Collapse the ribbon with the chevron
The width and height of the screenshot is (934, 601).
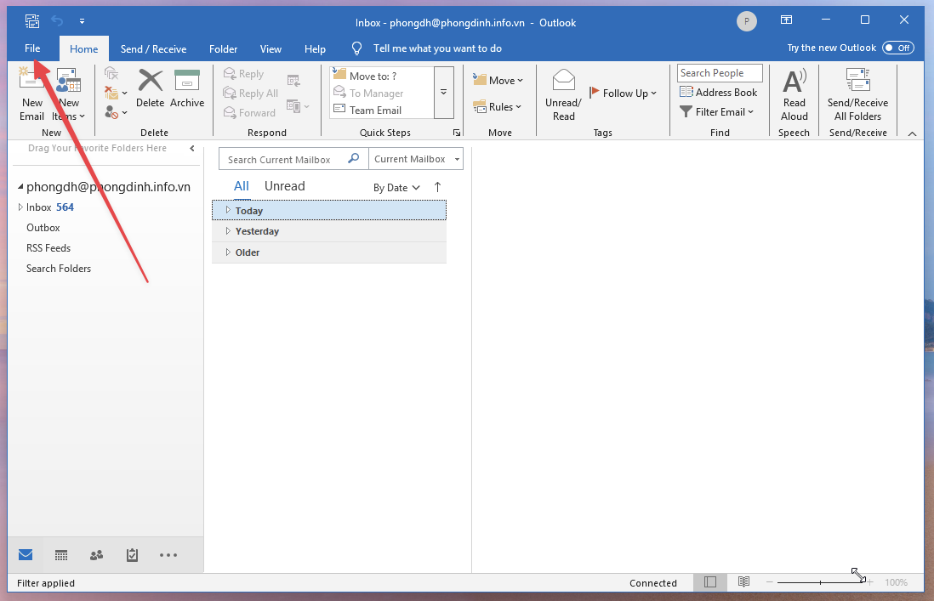pyautogui.click(x=912, y=134)
